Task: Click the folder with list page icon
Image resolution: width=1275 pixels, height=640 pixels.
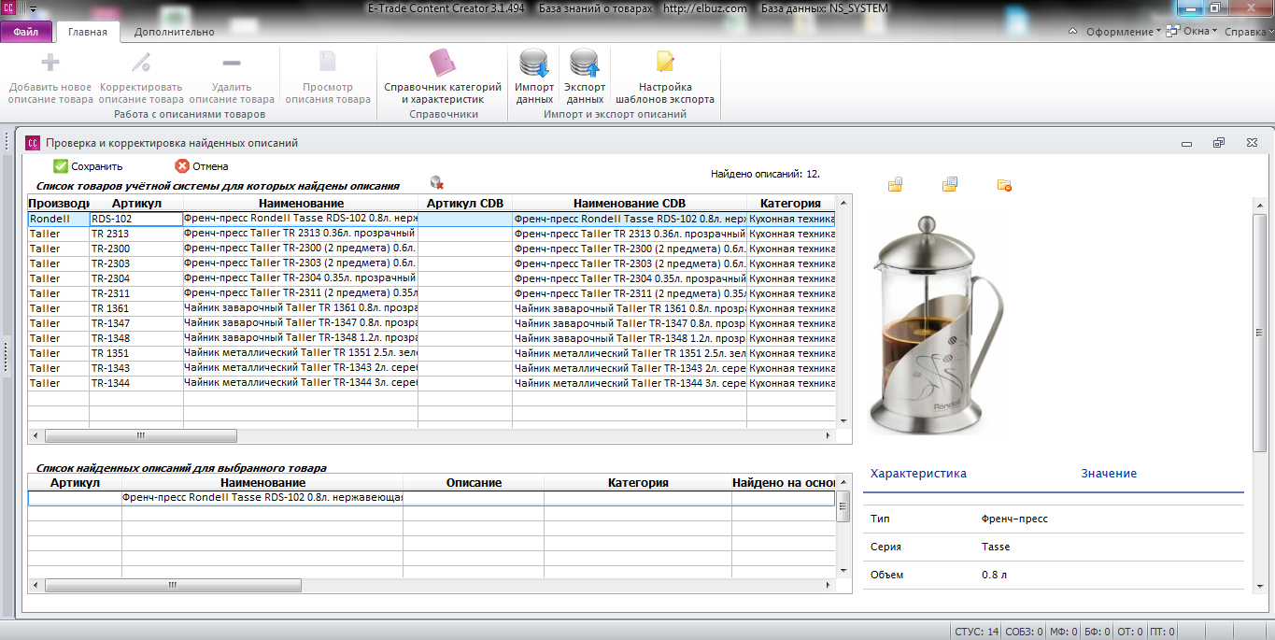Action: click(x=950, y=184)
